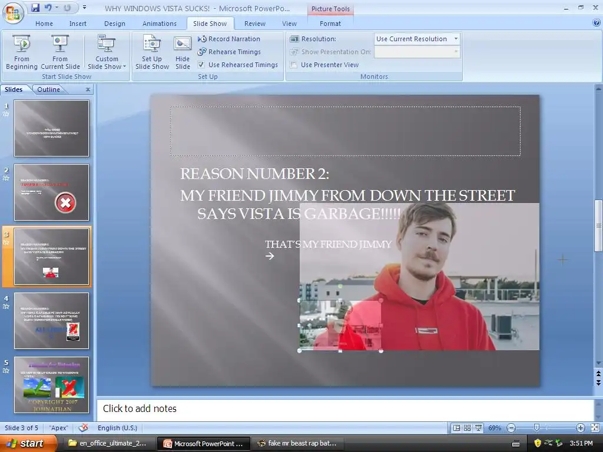The height and width of the screenshot is (452, 603).
Task: Uncheck Use Rehearsed Timings
Action: click(201, 65)
